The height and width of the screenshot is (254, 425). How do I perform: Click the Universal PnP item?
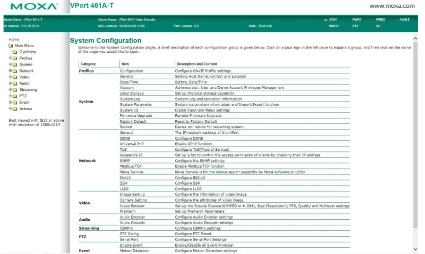(132, 144)
